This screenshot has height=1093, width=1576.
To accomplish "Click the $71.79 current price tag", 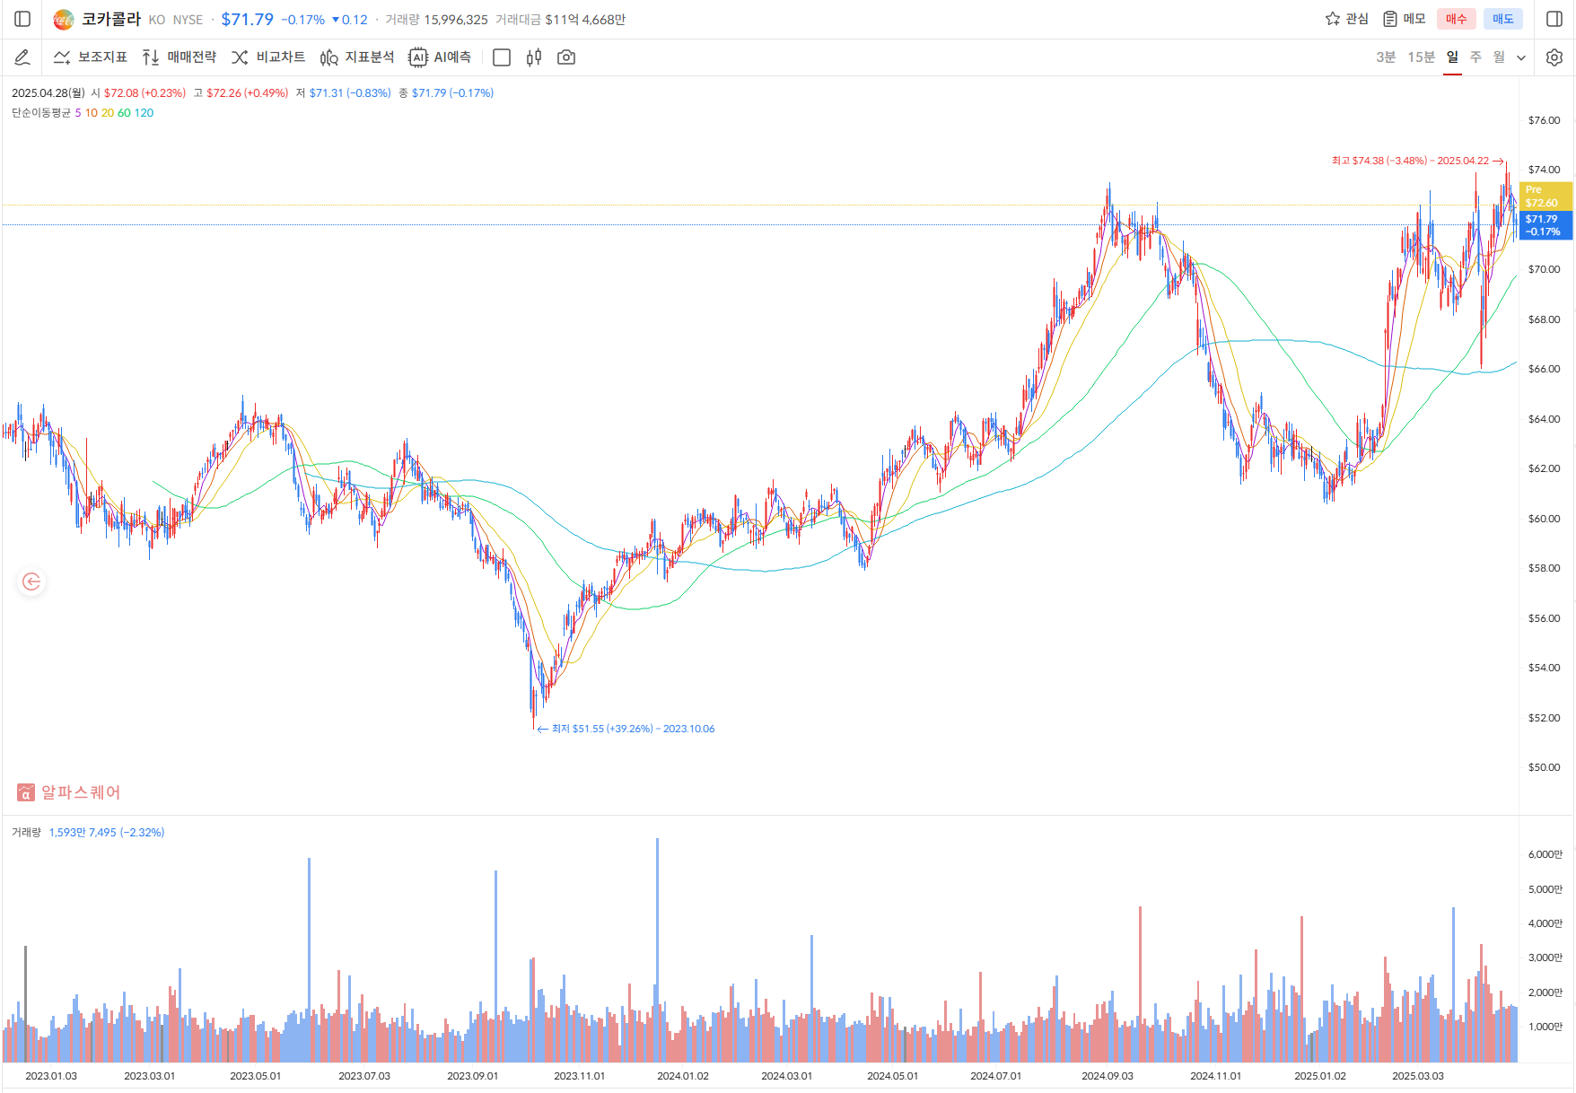I will tap(1545, 225).
